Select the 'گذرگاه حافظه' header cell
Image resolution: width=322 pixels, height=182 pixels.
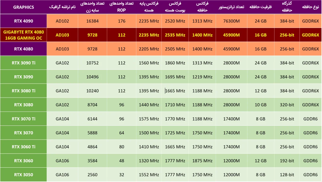[x=287, y=7]
